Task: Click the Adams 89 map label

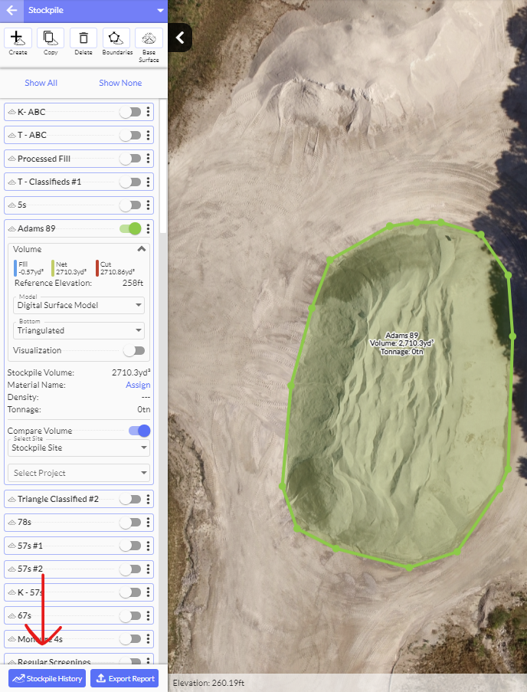Action: coord(401,343)
